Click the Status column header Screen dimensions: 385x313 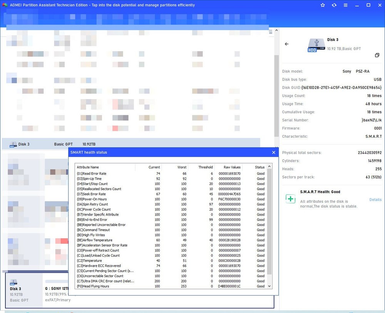259,167
